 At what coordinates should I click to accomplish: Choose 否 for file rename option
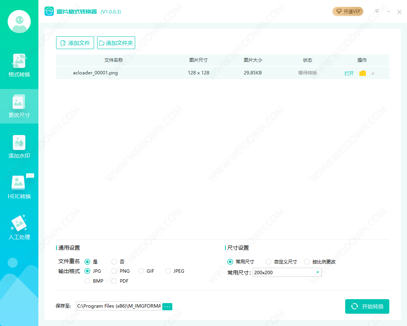[x=114, y=262]
